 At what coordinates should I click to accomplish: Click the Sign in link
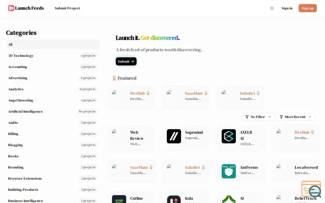tap(287, 8)
